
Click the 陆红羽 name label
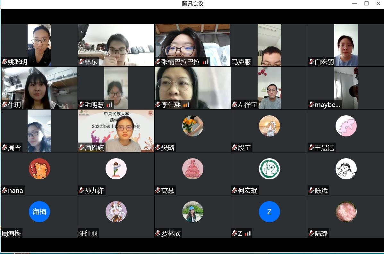(x=88, y=234)
